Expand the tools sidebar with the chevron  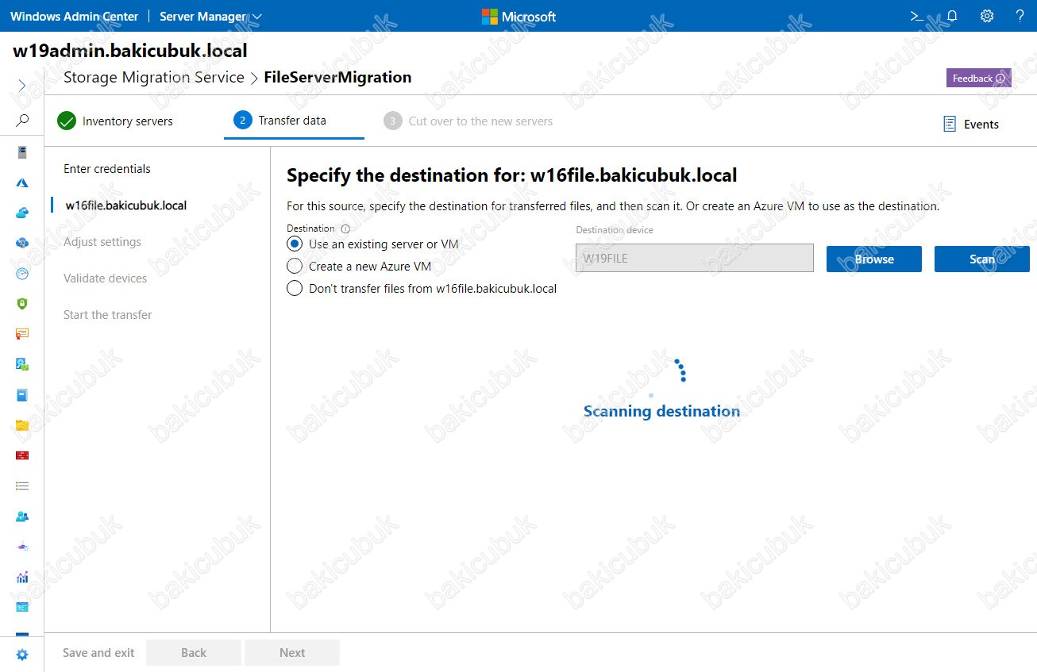tap(21, 86)
